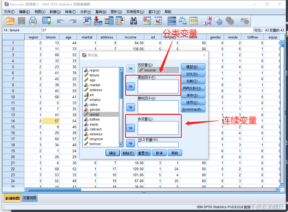Run descriptive statistics mu icon
Image resolution: width=288 pixels, height=212 pixels.
120,21
